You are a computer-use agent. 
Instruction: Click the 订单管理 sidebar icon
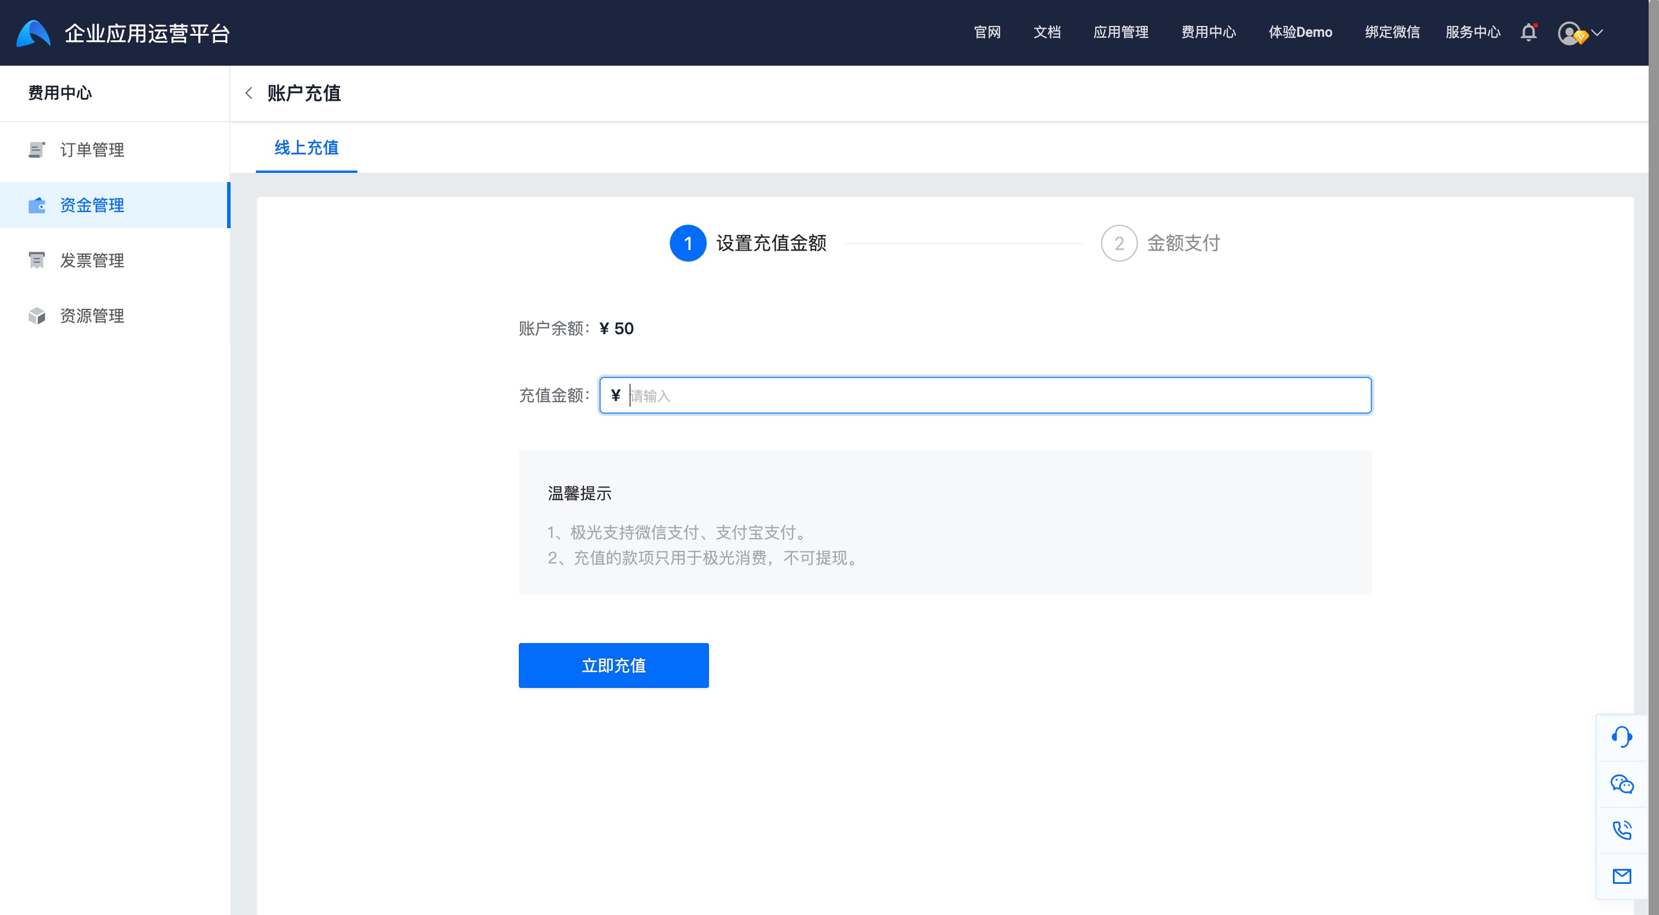37,149
